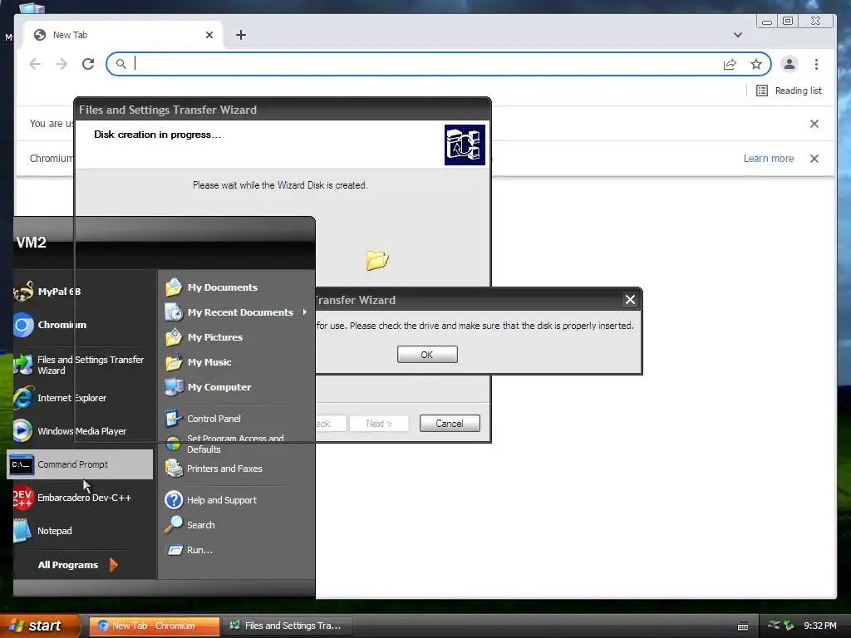851x638 pixels.
Task: Go back in Chromium
Action: coord(35,64)
